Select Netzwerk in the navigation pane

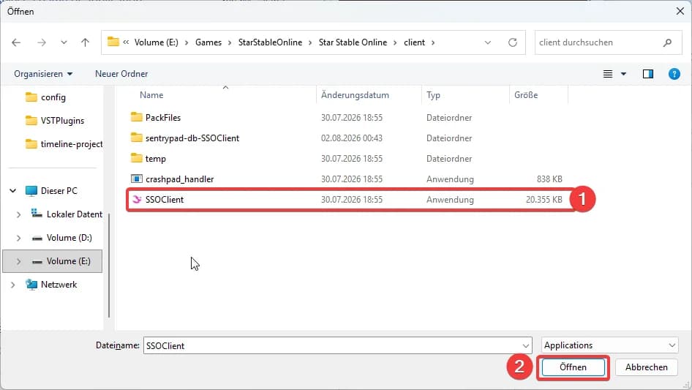(x=59, y=285)
